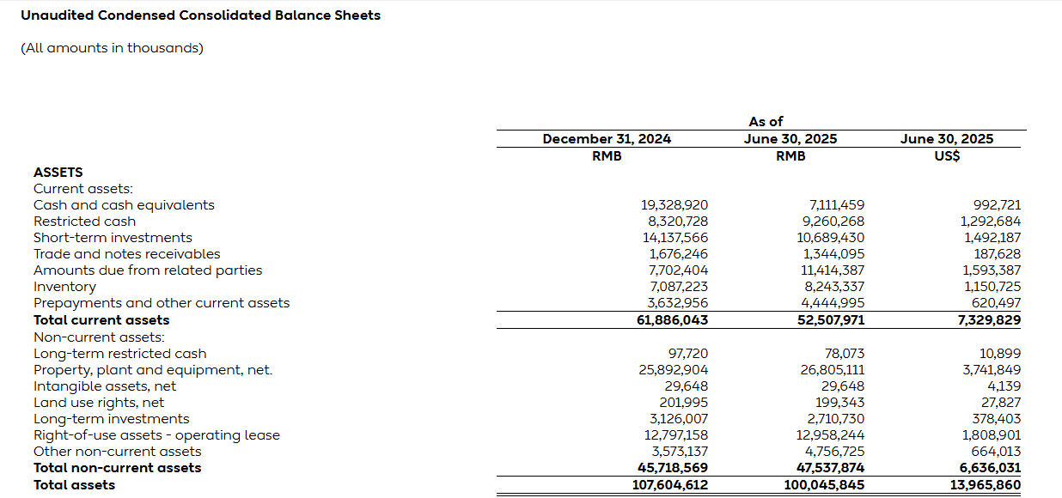Select the Non-current assets subheading

pos(99,337)
